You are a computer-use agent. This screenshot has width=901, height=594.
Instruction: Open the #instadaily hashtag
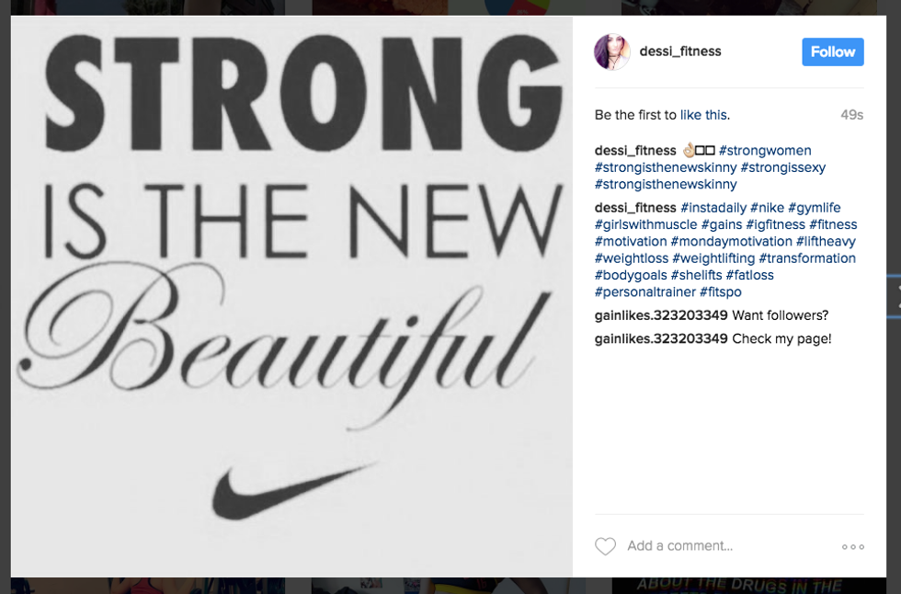(x=713, y=208)
